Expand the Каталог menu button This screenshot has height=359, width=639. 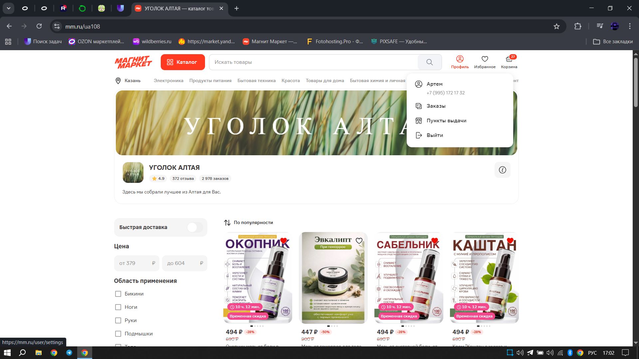click(182, 62)
